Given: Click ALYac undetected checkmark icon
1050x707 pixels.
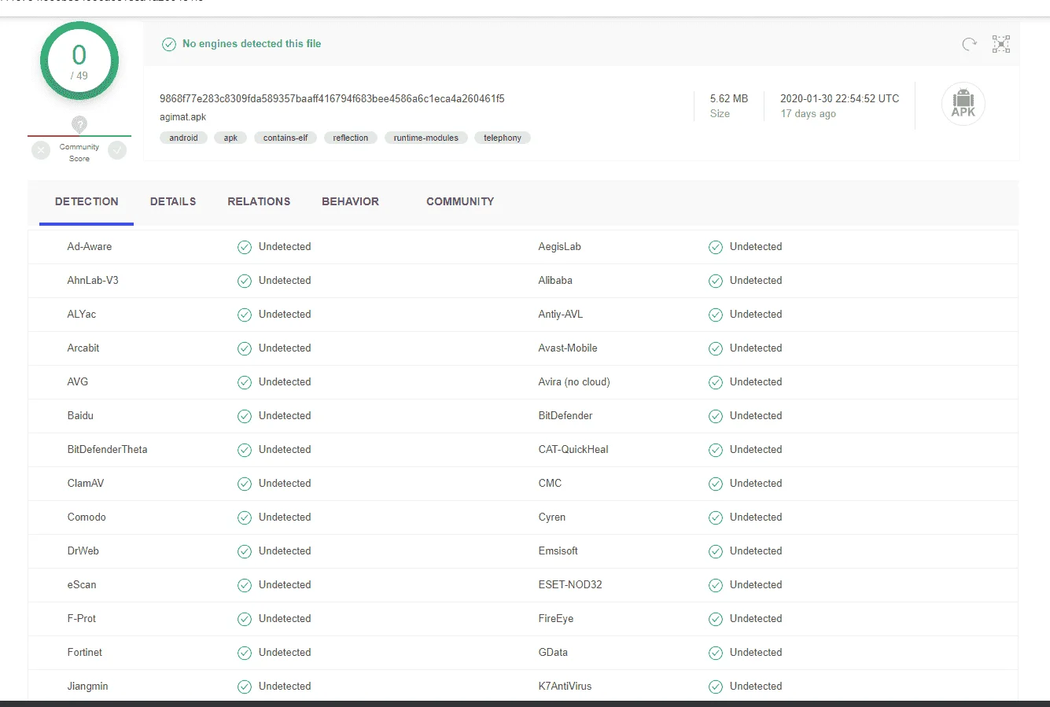Looking at the screenshot, I should click(x=245, y=315).
